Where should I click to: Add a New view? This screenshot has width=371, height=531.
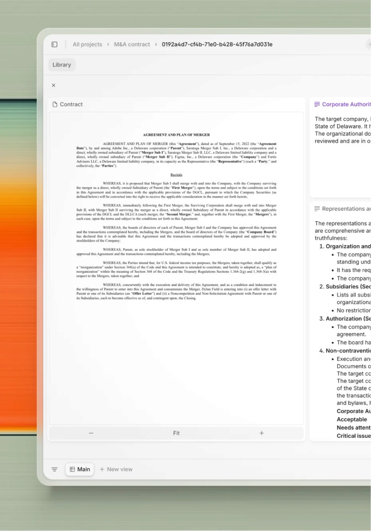(116, 469)
